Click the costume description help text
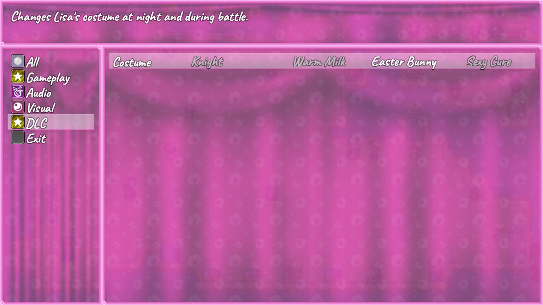The height and width of the screenshot is (305, 543). point(130,17)
